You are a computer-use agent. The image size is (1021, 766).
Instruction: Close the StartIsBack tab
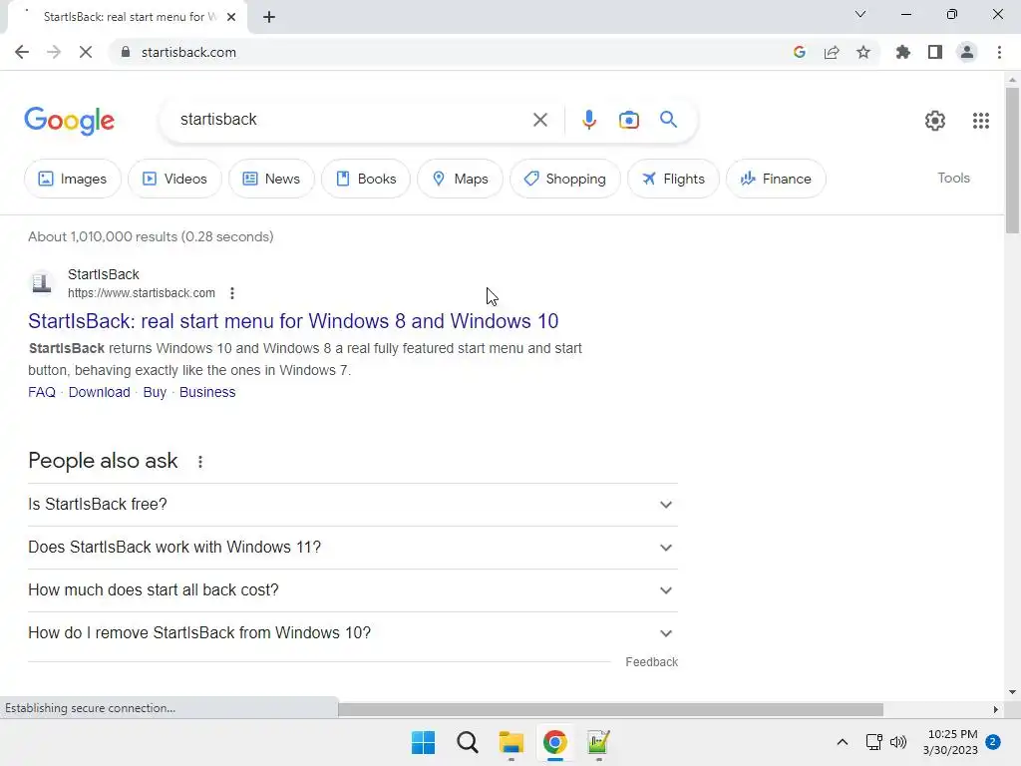231,17
